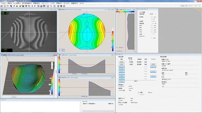Click the 3D view pane title icon
The height and width of the screenshot is (113, 202).
click(x=2, y=55)
